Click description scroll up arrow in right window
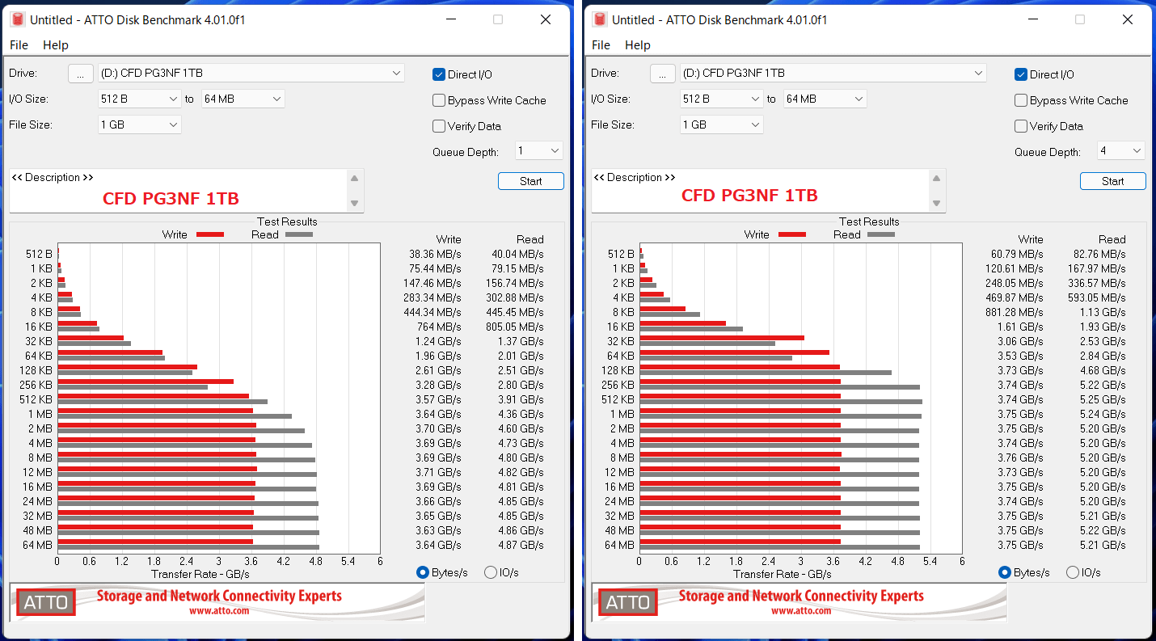Viewport: 1156px width, 641px height. pos(936,179)
